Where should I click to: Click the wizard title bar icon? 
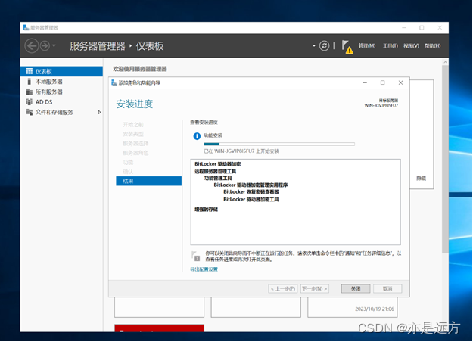pyautogui.click(x=114, y=82)
